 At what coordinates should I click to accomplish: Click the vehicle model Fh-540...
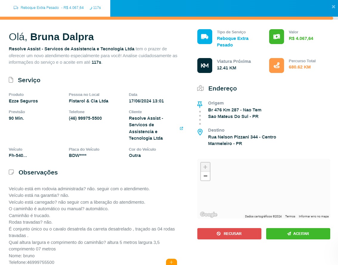click(18, 155)
